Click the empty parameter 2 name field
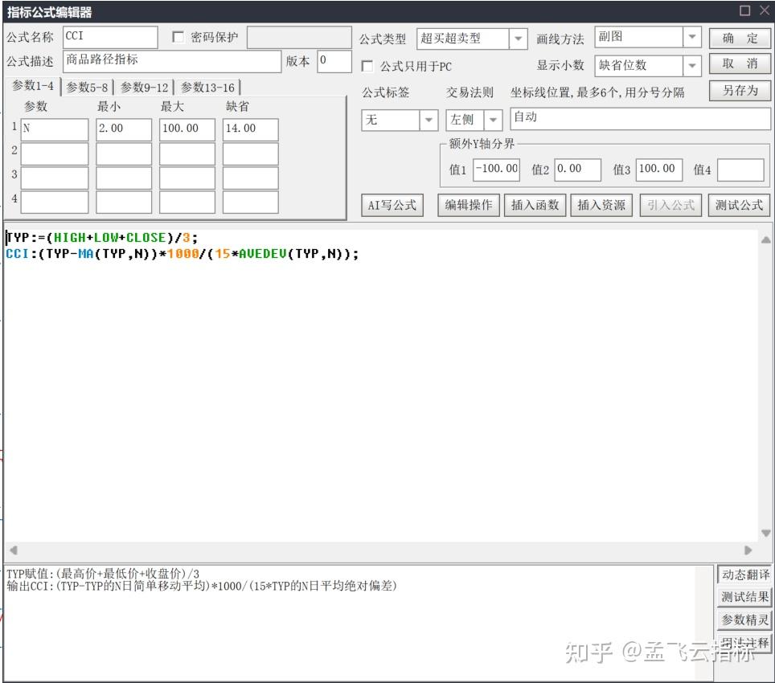 55,153
